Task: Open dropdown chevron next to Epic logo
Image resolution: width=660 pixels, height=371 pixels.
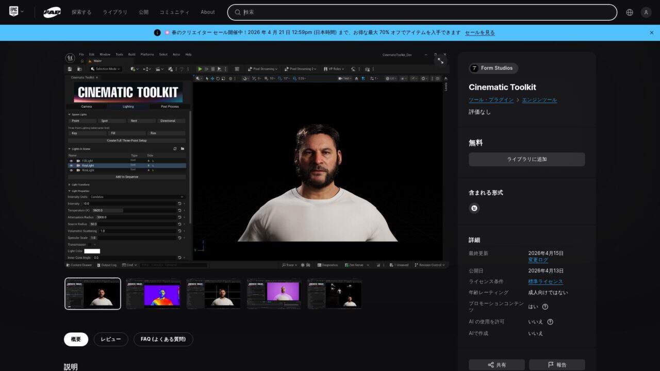Action: pyautogui.click(x=22, y=12)
